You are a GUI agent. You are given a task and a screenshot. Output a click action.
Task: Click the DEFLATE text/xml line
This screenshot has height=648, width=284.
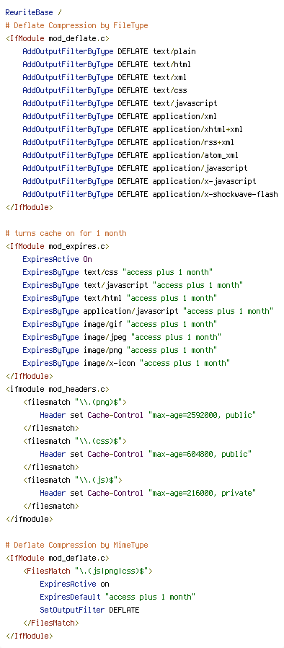pyautogui.click(x=105, y=77)
